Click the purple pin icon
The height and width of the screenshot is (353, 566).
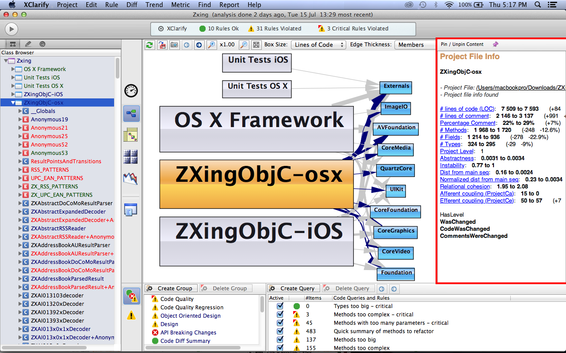tap(495, 44)
